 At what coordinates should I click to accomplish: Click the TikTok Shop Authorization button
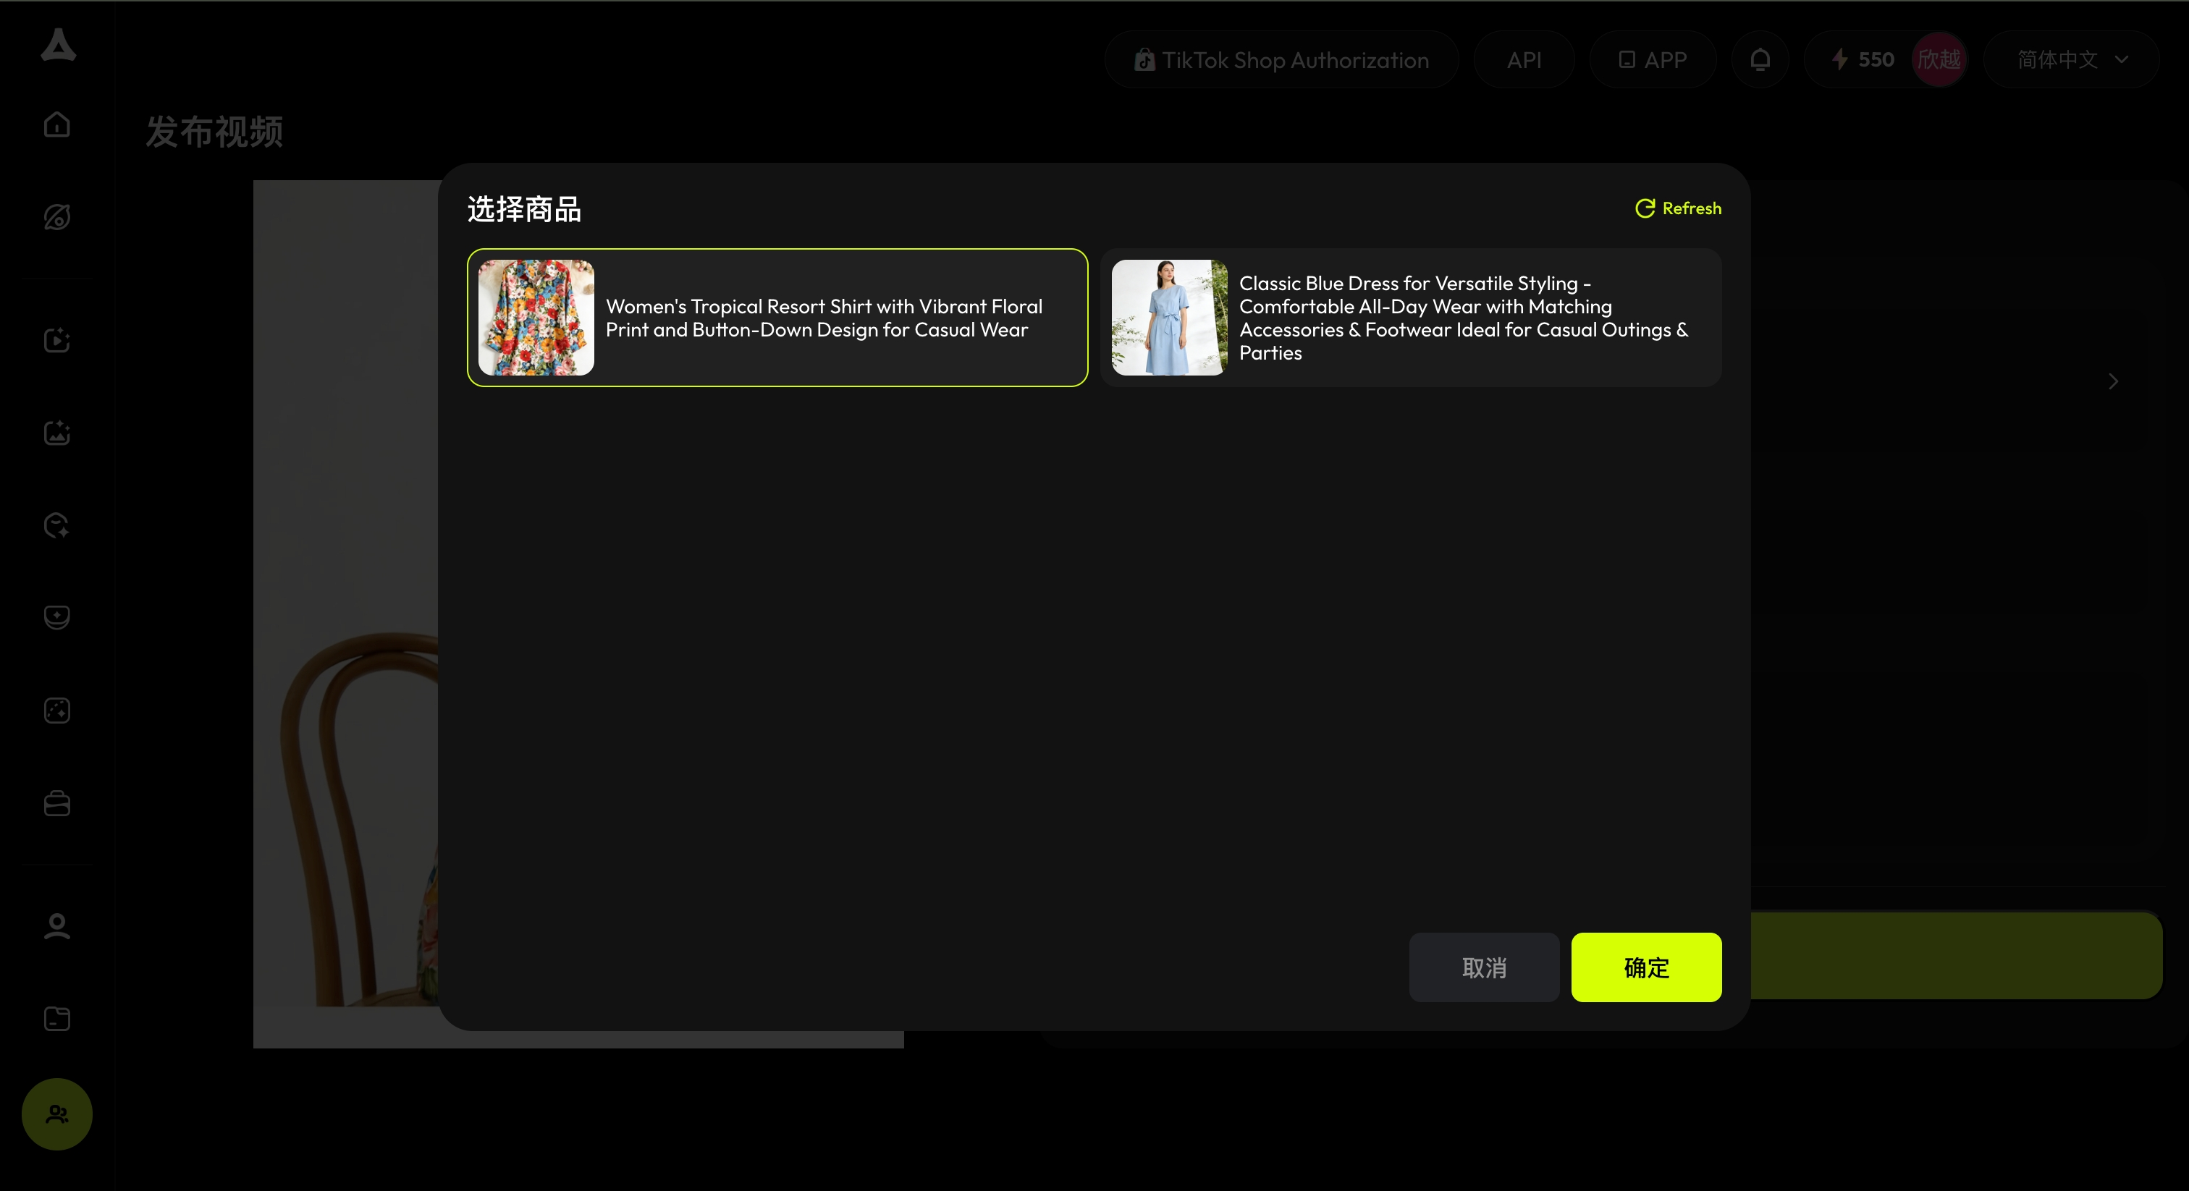pyautogui.click(x=1281, y=59)
